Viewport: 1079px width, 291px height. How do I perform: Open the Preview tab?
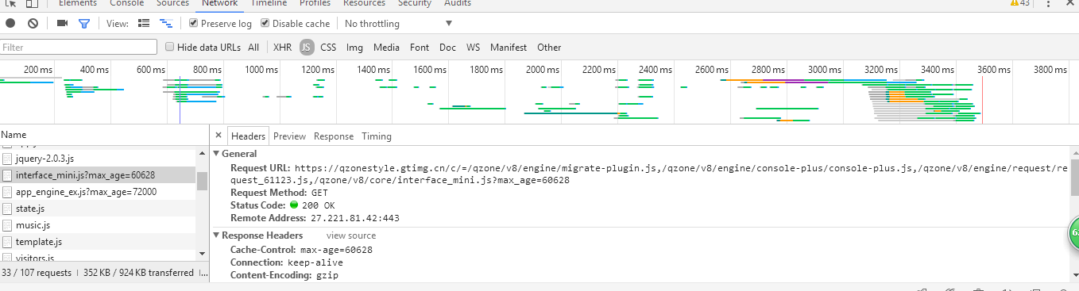[x=289, y=136]
